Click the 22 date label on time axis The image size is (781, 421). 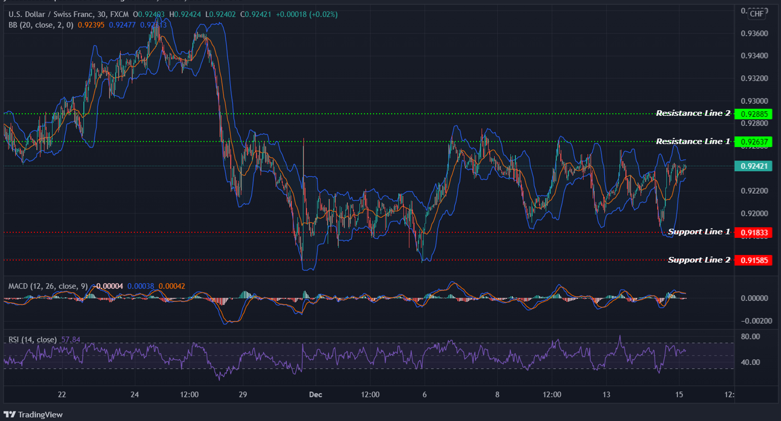62,395
